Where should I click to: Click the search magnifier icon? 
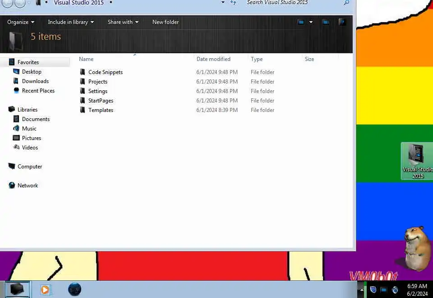(346, 3)
